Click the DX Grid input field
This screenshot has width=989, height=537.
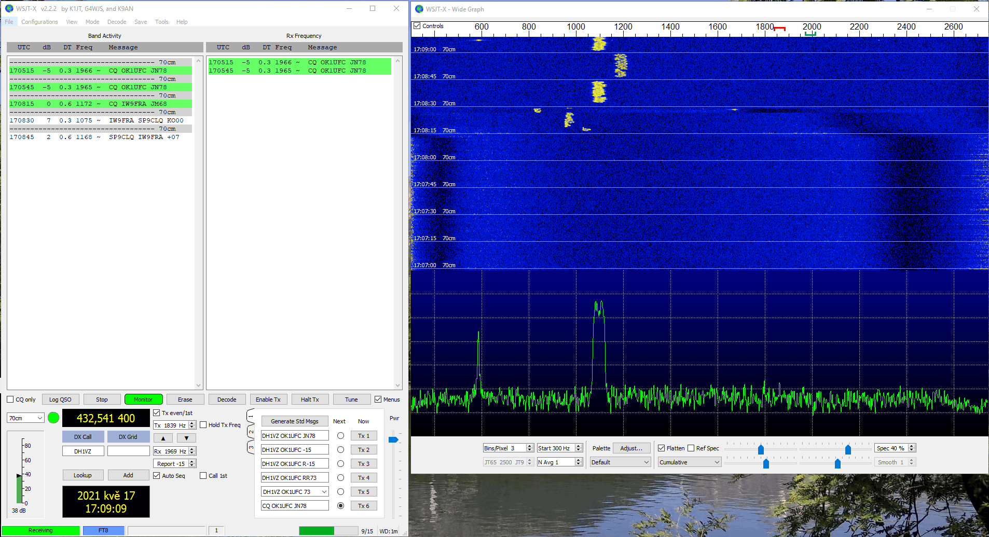(128, 451)
